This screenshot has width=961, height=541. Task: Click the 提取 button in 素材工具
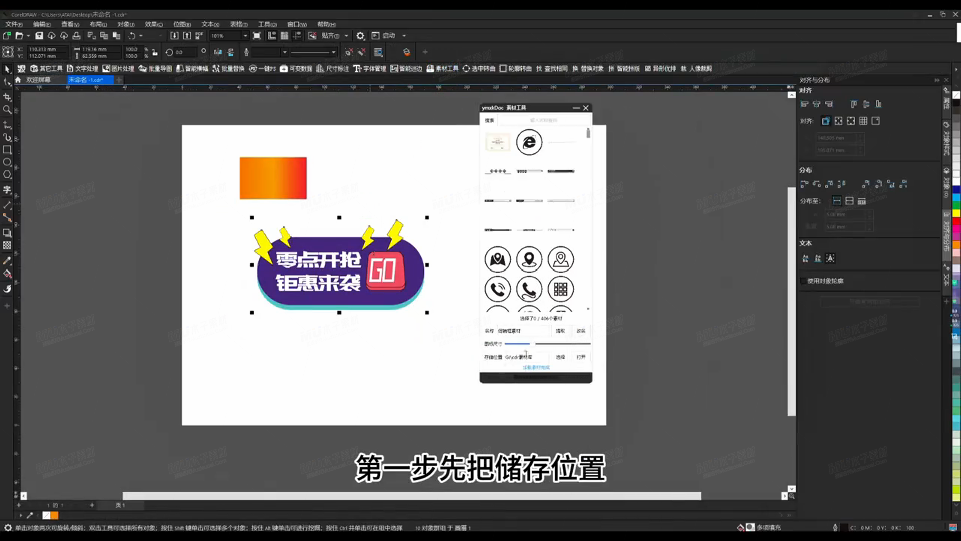[560, 331]
